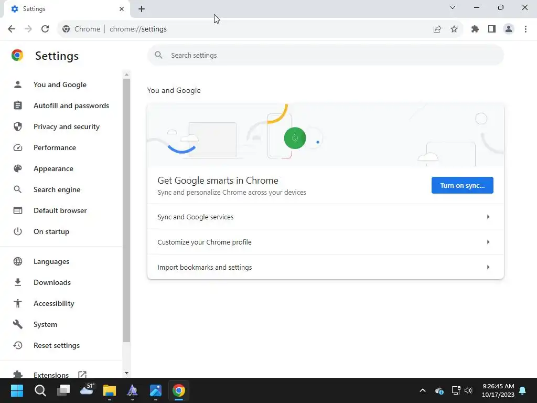Click the taskbar volume speaker icon
537x403 pixels.
pos(468,390)
